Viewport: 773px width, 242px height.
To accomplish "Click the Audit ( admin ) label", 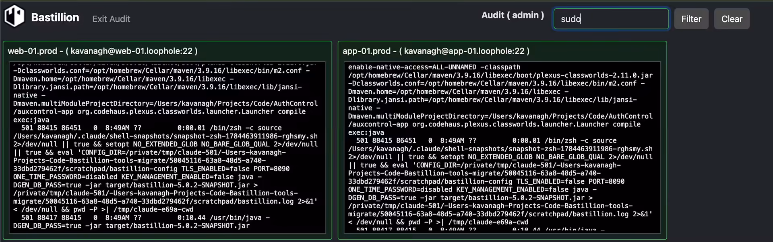I will [x=513, y=15].
